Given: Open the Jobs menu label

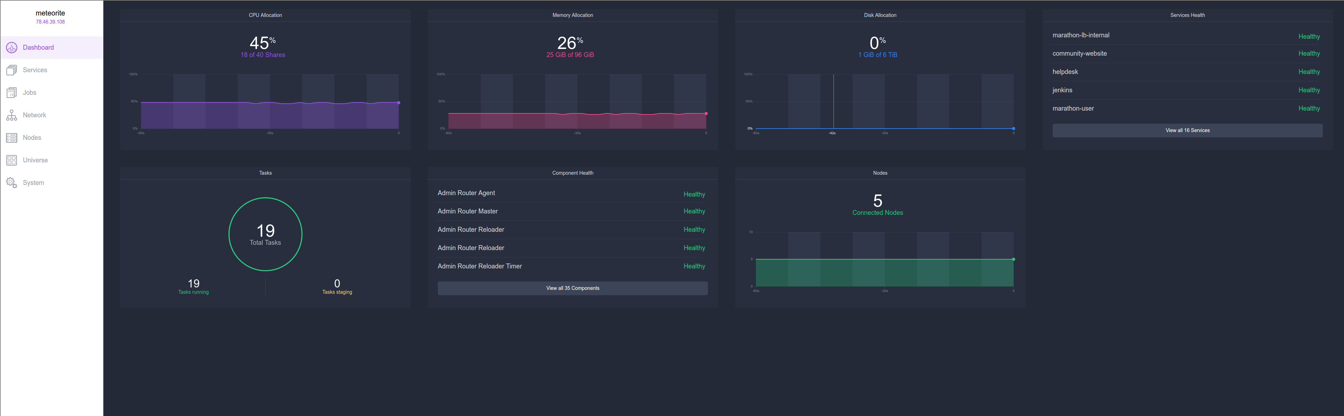Looking at the screenshot, I should tap(29, 92).
